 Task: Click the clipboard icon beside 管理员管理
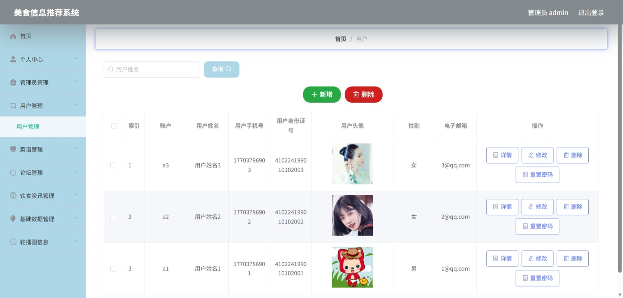point(13,82)
